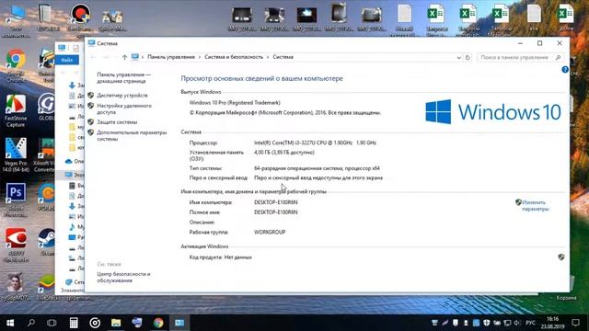Open Device Manager link in sidebar
Viewport: 589px width, 331px height.
coord(122,96)
